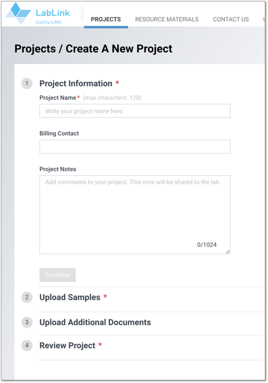Screen dimensions: 268x383
Task: Click the LabLink Clarity LIMS logo
Action: pos(38,14)
